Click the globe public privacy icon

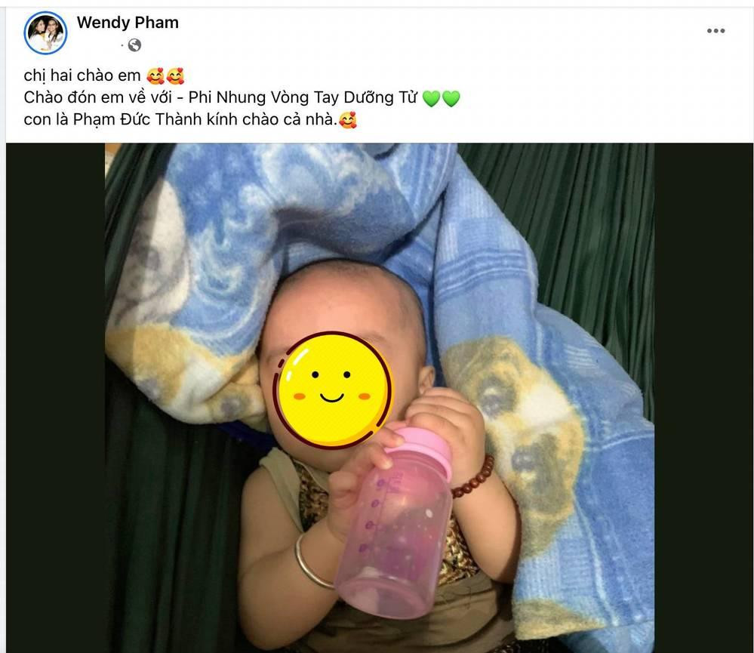(134, 45)
